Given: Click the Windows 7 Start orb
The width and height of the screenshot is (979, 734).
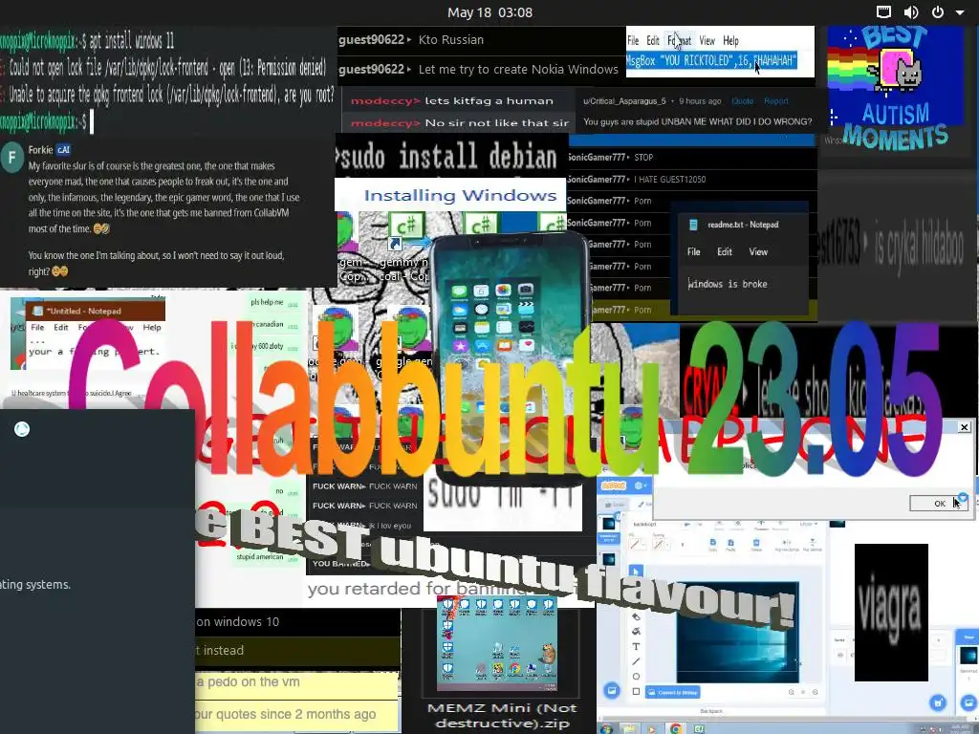Looking at the screenshot, I should pyautogui.click(x=606, y=729).
